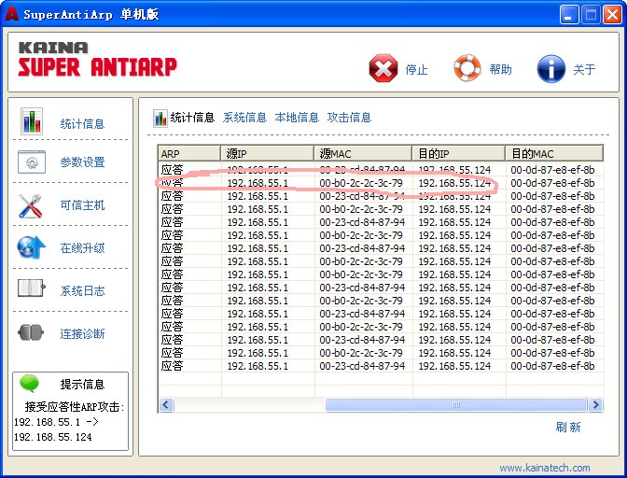The width and height of the screenshot is (627, 478).
Task: Open the 连接诊断 sidebar link
Action: pos(82,333)
